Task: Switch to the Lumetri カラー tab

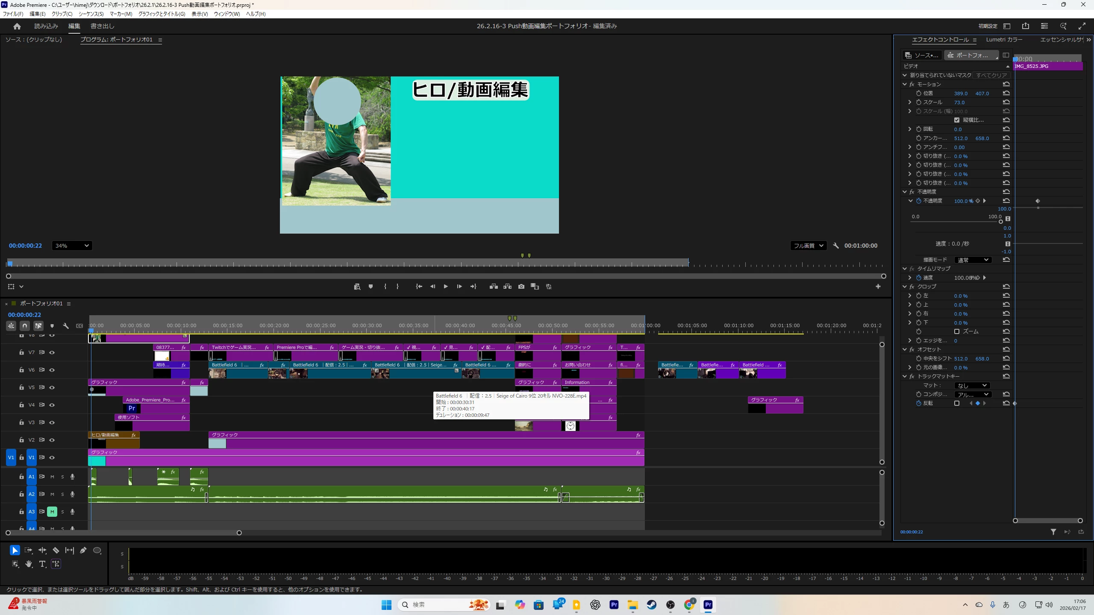Action: point(1004,39)
